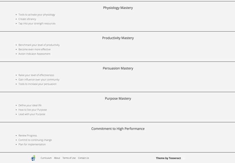The height and width of the screenshot is (163, 235).
Task: Click 'Create vibrancy' list item
Action: click(x=27, y=19)
